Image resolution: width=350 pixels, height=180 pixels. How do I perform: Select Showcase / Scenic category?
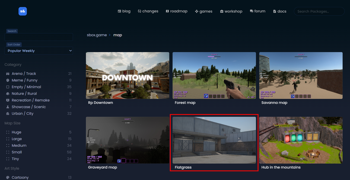38,107
